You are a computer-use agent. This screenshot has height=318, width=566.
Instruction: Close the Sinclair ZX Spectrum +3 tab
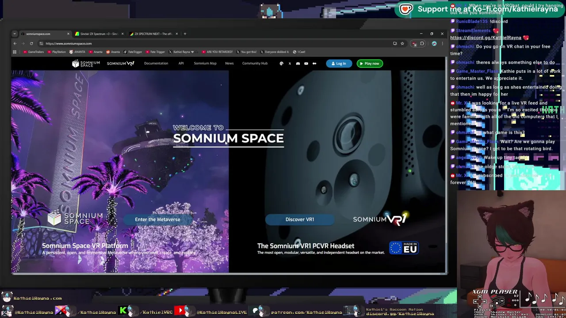tap(122, 34)
